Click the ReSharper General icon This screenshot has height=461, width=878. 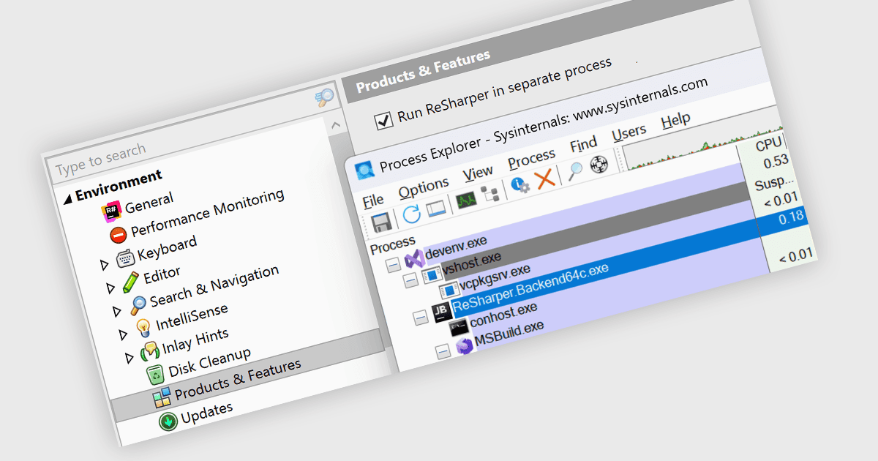[x=110, y=213]
